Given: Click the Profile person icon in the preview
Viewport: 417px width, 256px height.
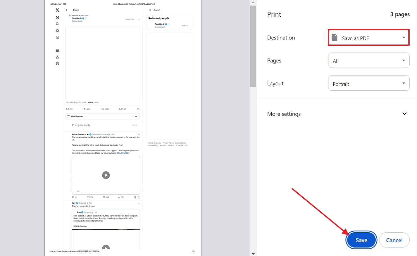Looking at the screenshot, I should (x=57, y=57).
